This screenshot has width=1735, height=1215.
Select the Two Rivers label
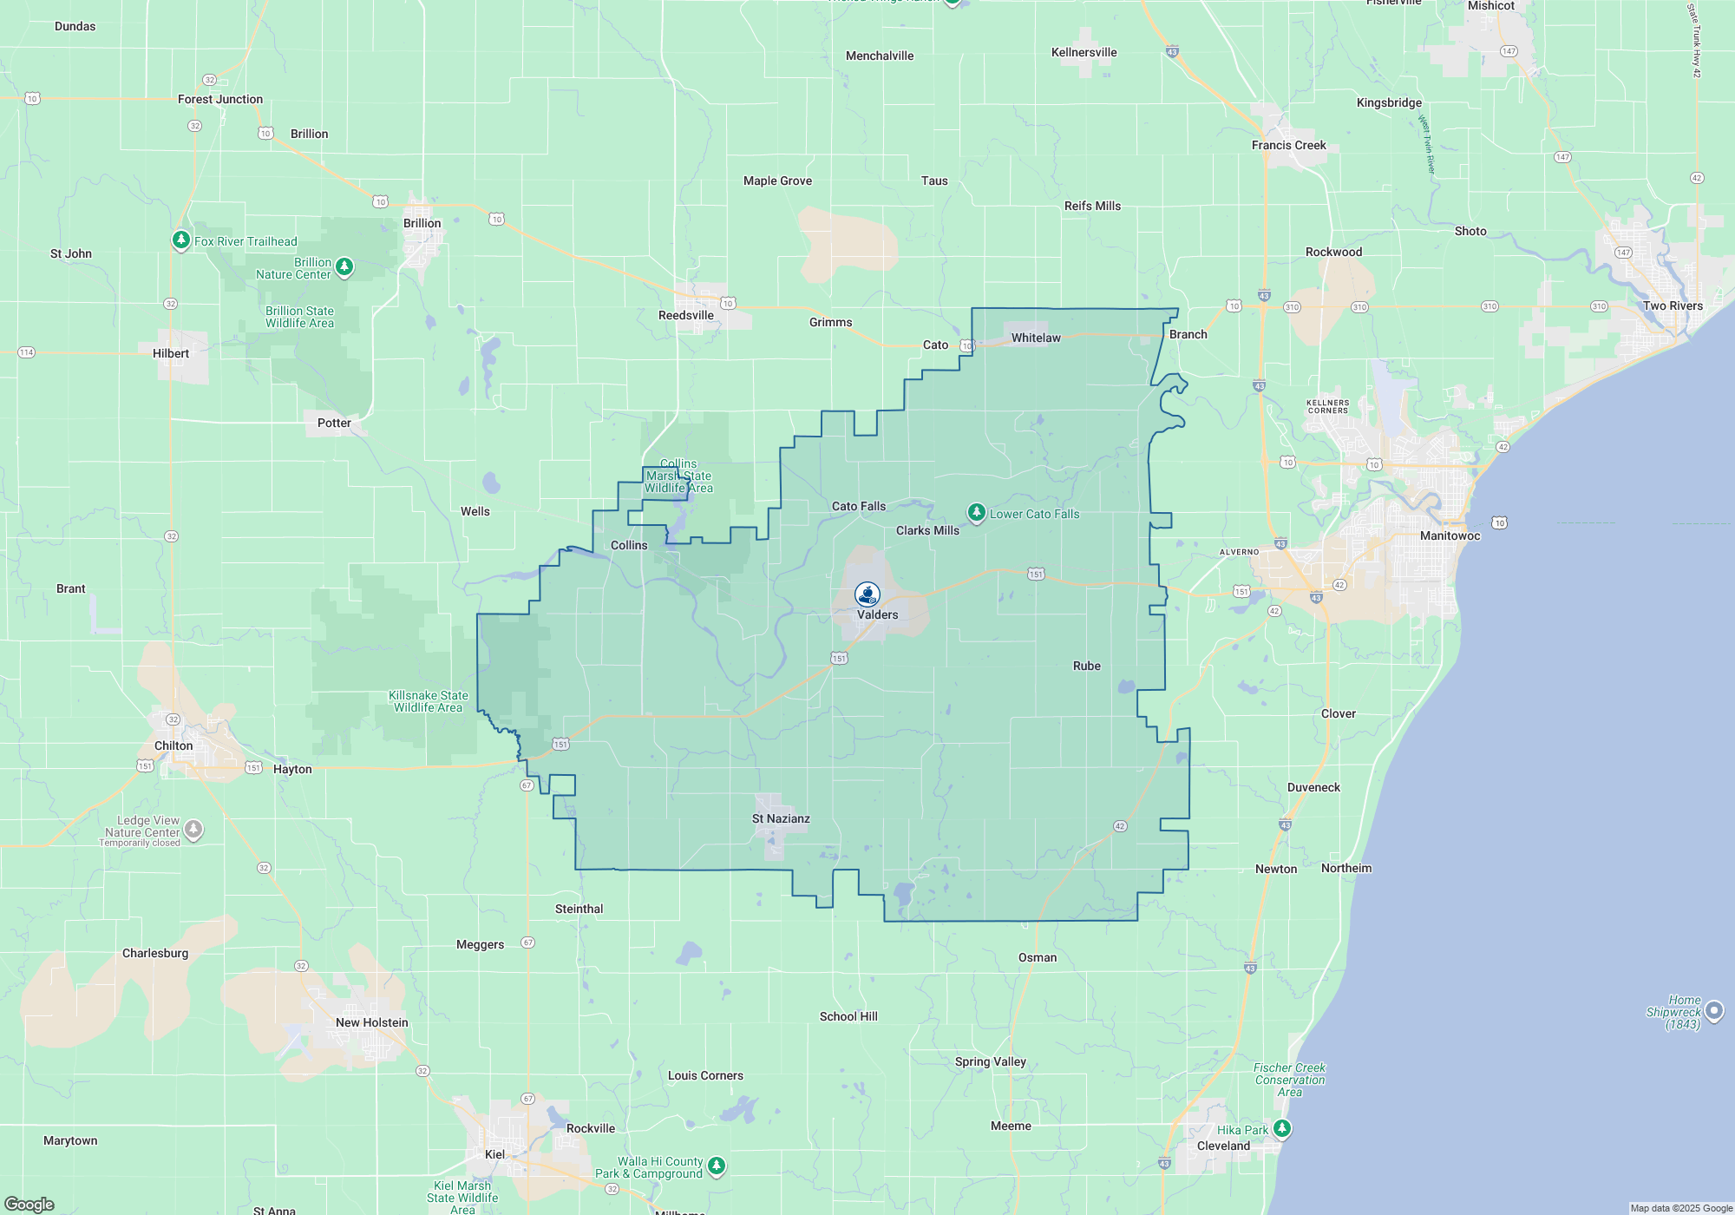click(x=1673, y=305)
